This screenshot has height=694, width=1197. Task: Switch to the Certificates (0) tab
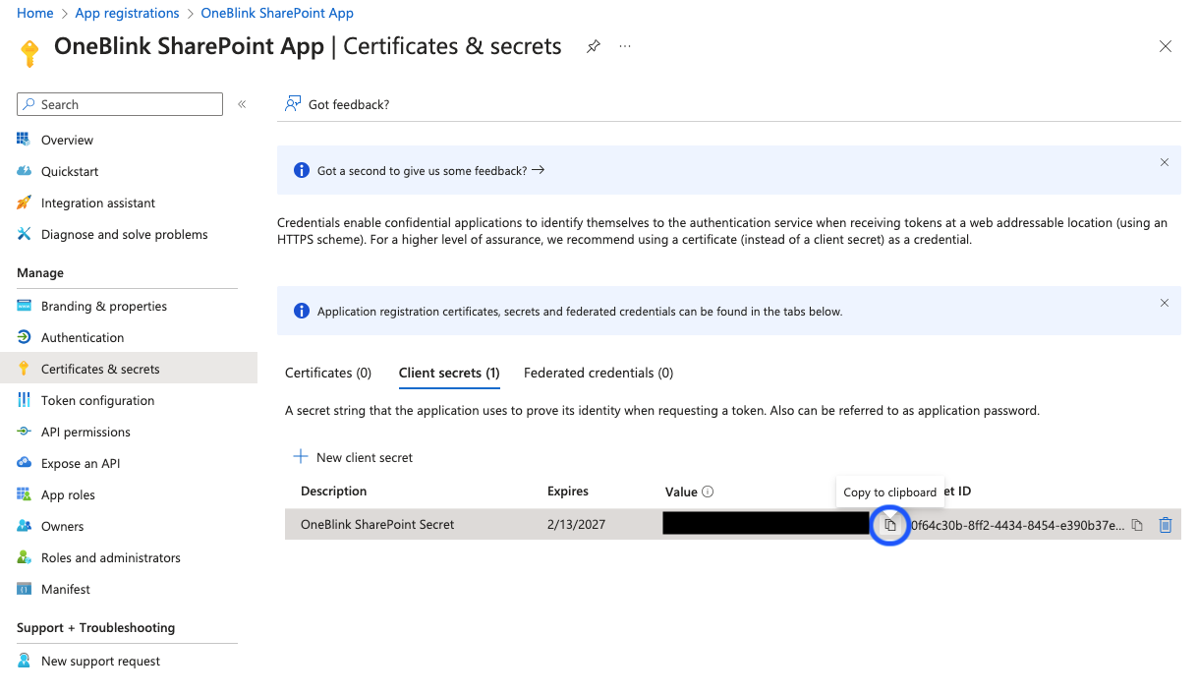(x=328, y=373)
